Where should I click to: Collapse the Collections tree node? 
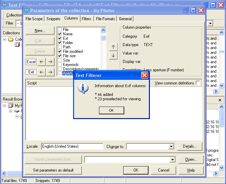point(5,39)
